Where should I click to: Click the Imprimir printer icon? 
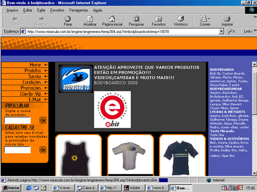[x=227, y=19]
